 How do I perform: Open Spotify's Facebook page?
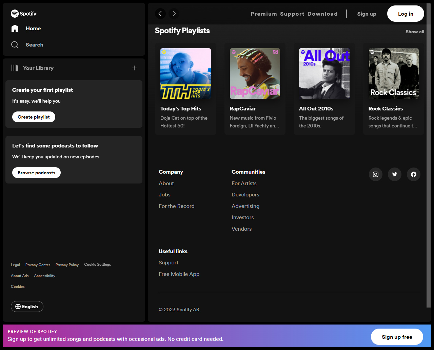pos(414,174)
